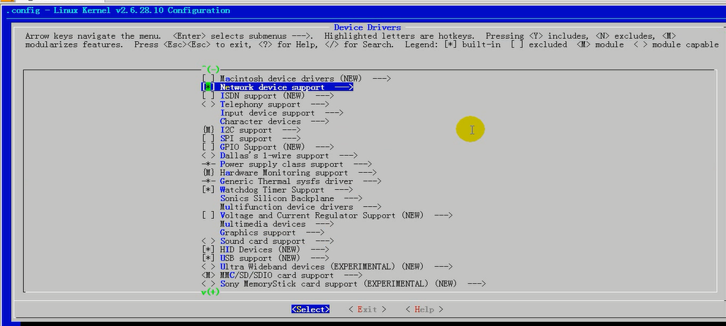Viewport: 726px width, 326px height.
Task: Expand arrow after Sony MemoryStick card support
Action: point(477,284)
